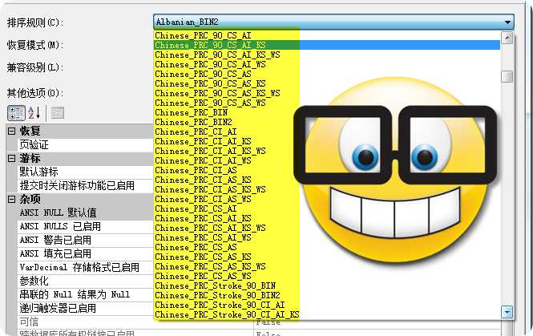Pick Chinese_PRC_90_CS_AI_KS_WS from the list

click(327, 55)
